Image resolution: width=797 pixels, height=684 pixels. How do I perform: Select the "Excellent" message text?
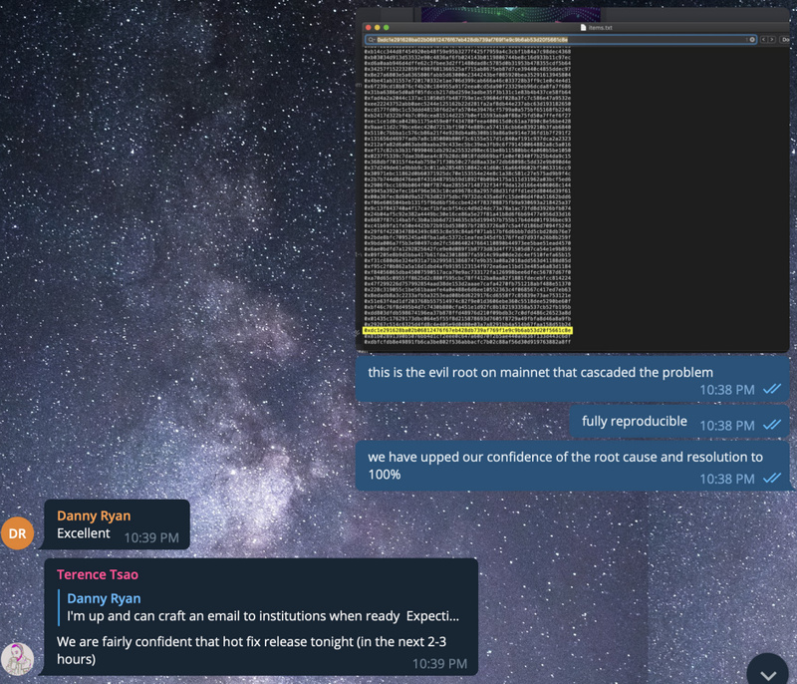tap(84, 533)
